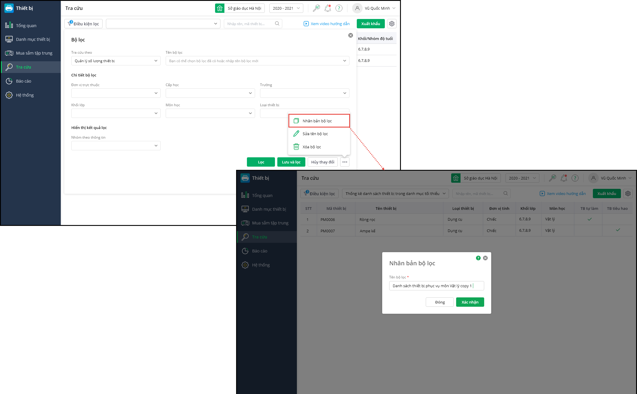Open Tổng quan from the sidebar

[26, 25]
